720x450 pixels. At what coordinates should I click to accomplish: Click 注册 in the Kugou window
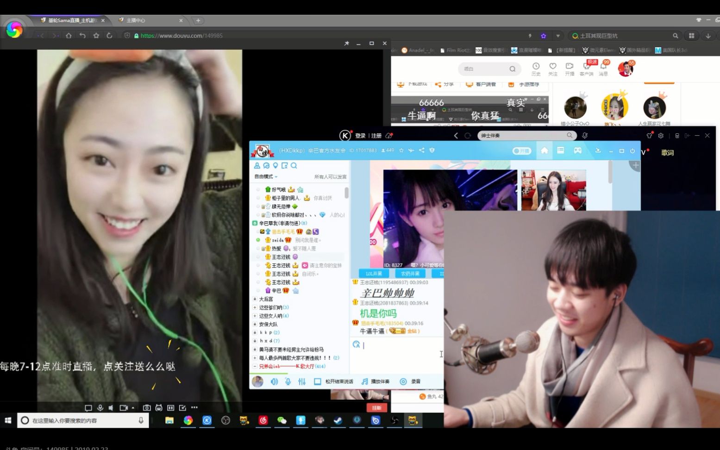[x=376, y=136]
